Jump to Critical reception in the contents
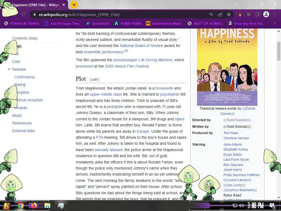The width and height of the screenshot is (281, 211). coord(30,100)
